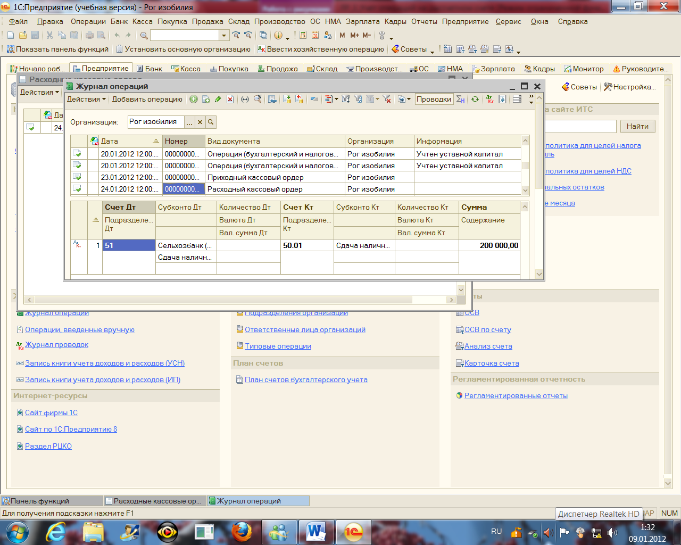The width and height of the screenshot is (681, 545).
Task: Open the Банк menu
Action: 119,21
